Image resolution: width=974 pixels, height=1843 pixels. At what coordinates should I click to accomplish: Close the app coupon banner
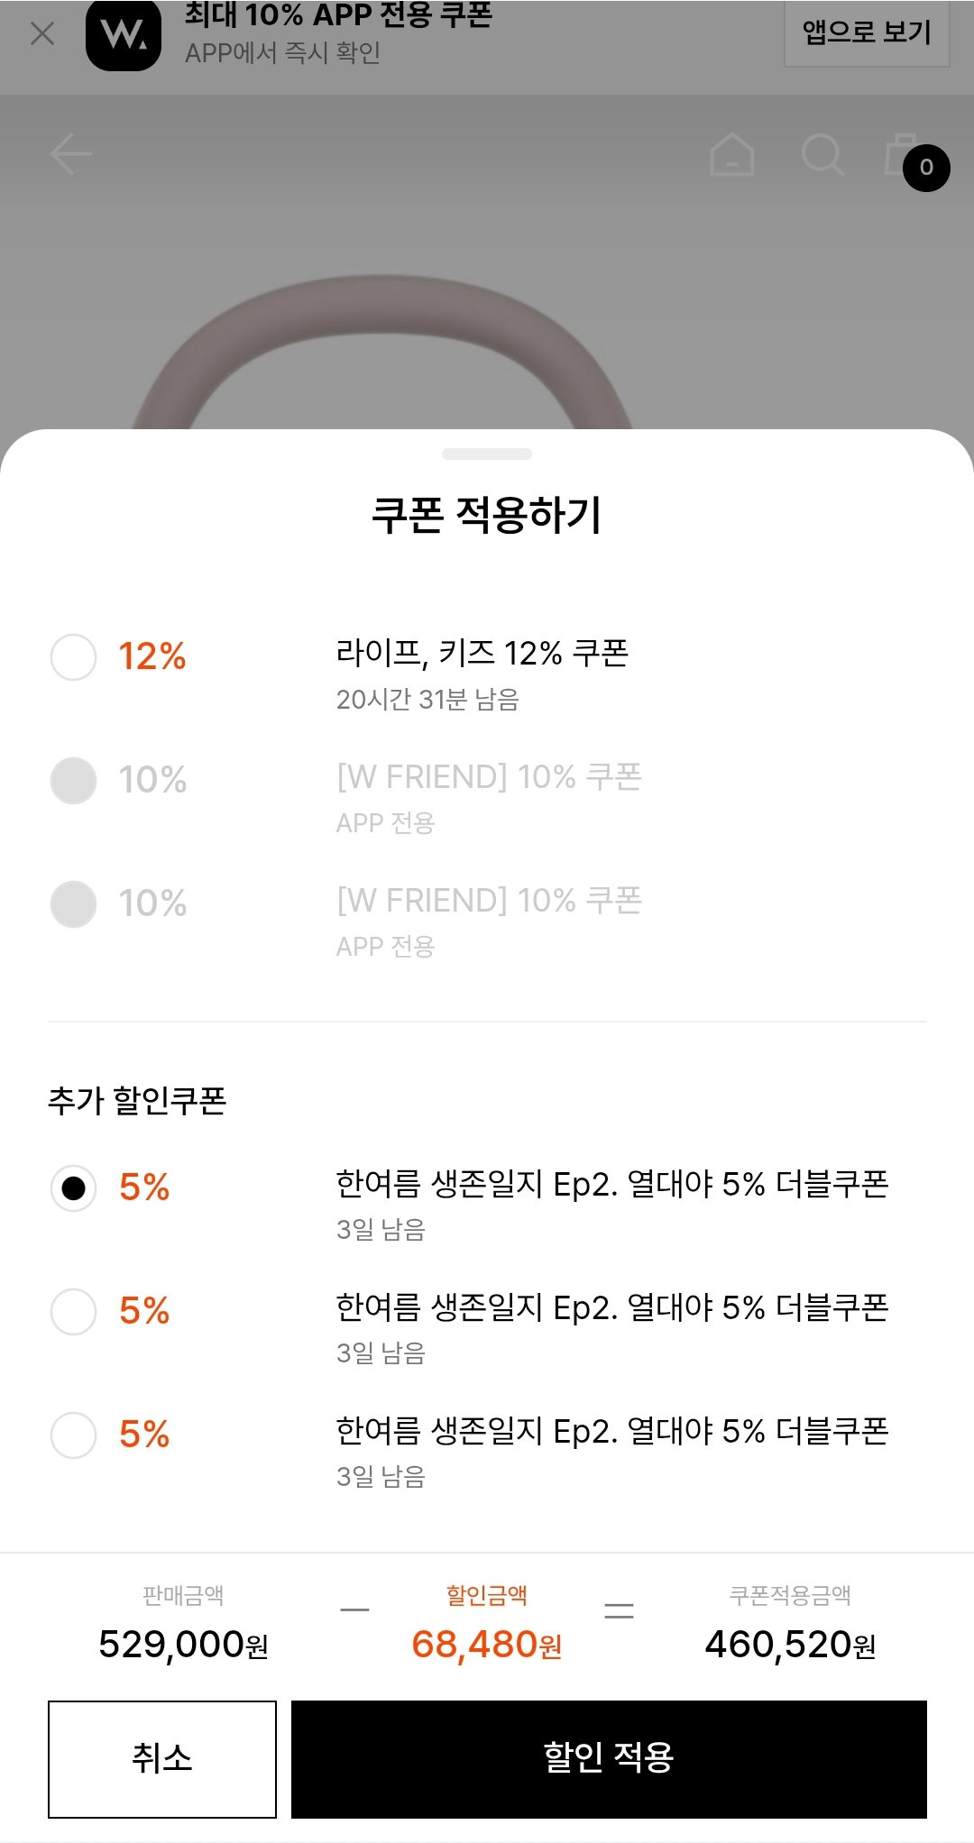tap(42, 33)
